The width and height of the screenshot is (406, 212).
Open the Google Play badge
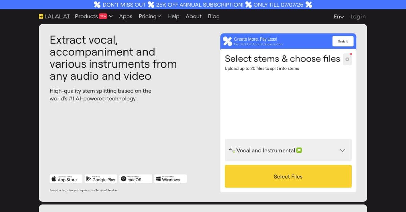100,179
